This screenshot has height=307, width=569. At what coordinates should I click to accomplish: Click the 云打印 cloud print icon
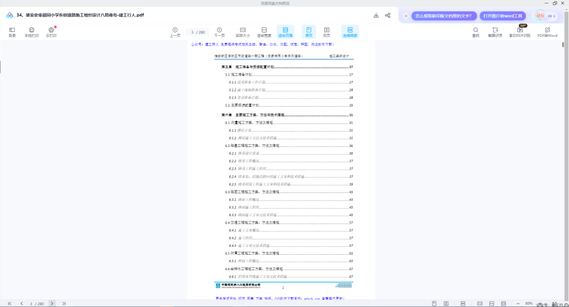(x=51, y=32)
